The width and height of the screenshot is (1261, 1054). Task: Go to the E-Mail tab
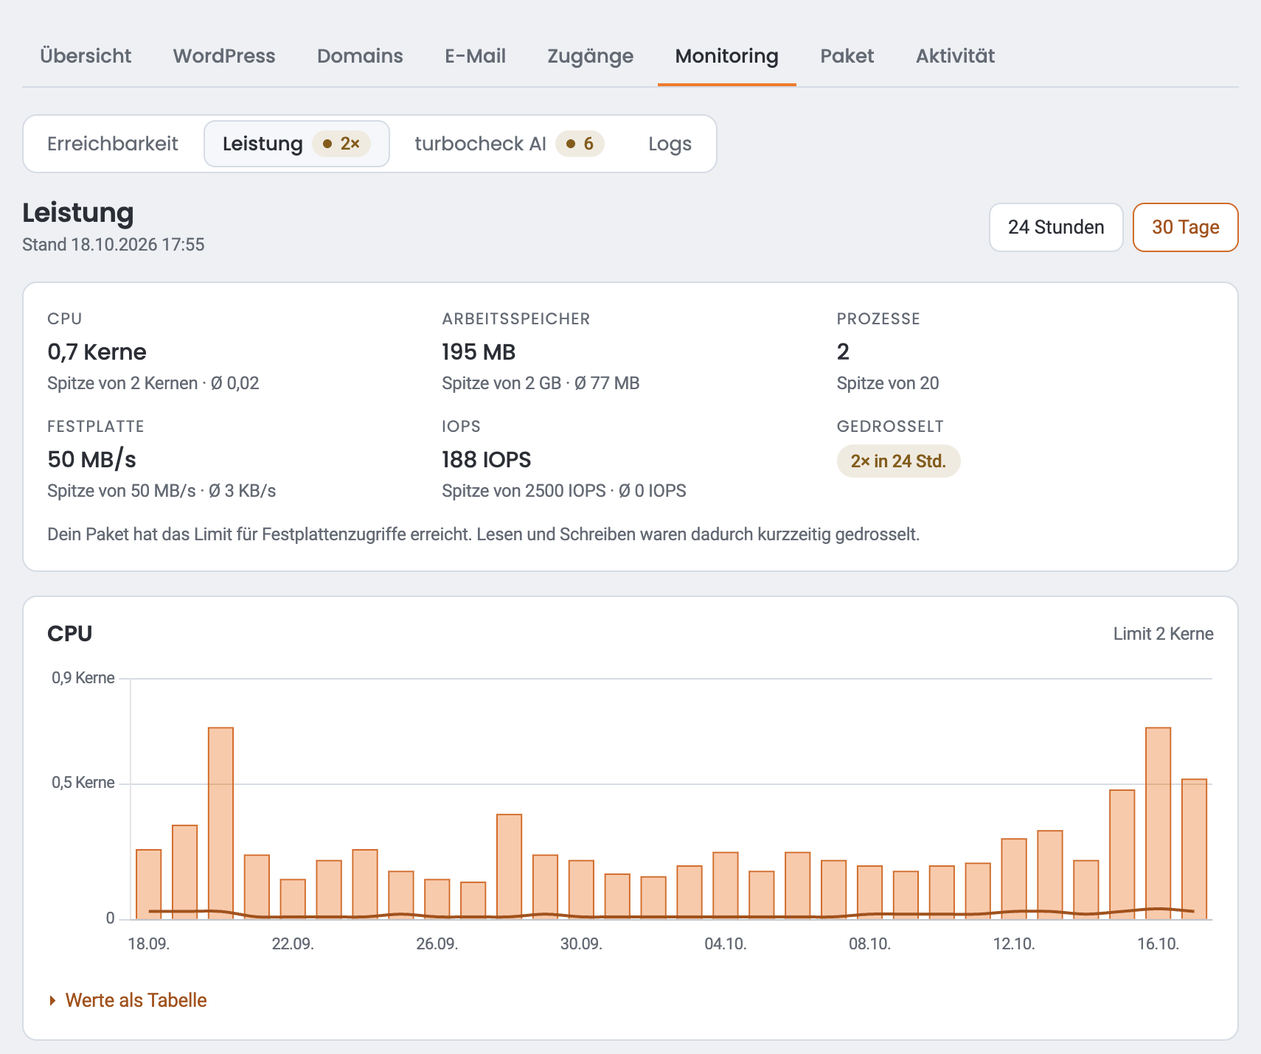[475, 56]
